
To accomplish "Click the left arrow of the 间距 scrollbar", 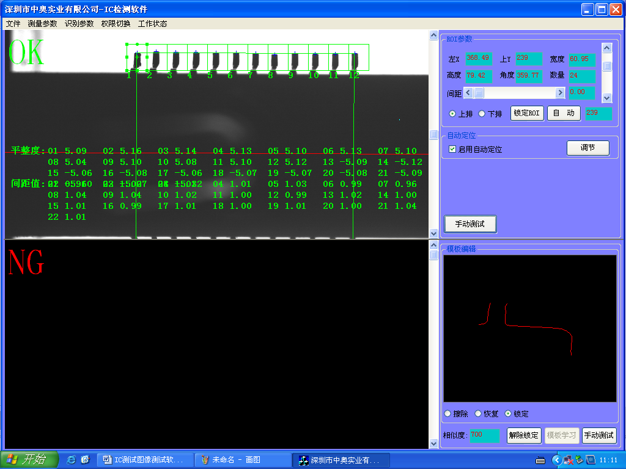I will 468,93.
